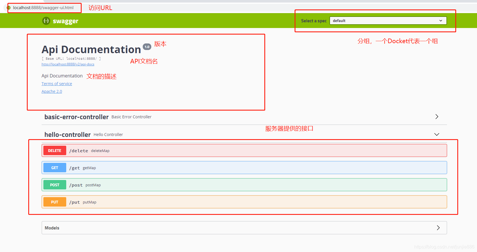
Task: Click the 'Hello Controller' description
Action: [x=108, y=135]
